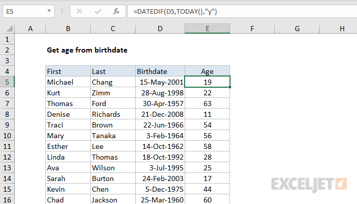Select column C header
Screen dimensions: 357x204
pos(113,29)
